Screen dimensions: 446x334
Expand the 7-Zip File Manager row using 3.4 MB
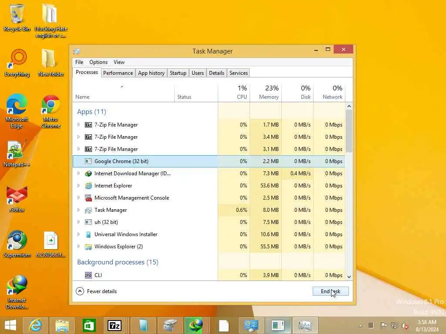[78, 137]
